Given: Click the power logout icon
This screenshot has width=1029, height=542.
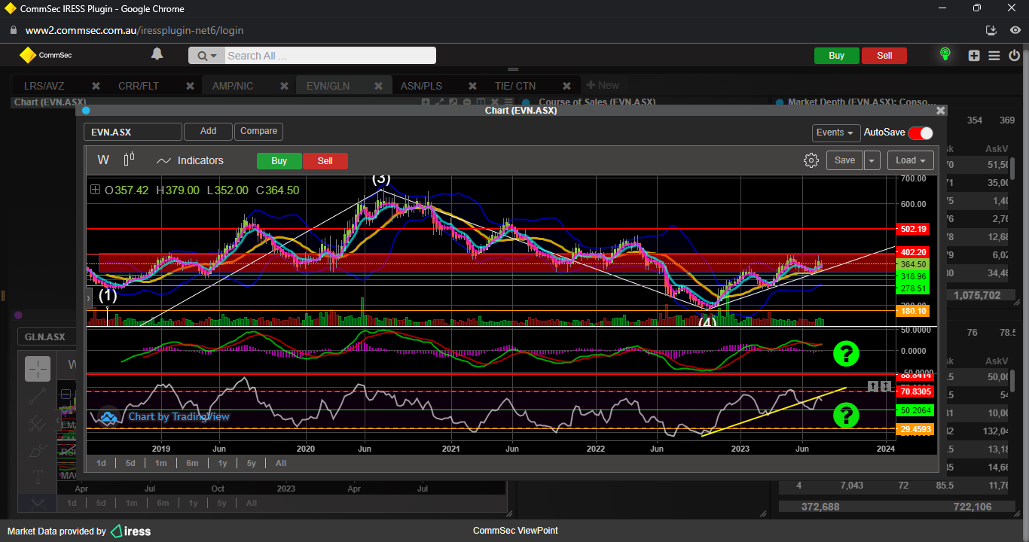Looking at the screenshot, I should [x=1014, y=56].
